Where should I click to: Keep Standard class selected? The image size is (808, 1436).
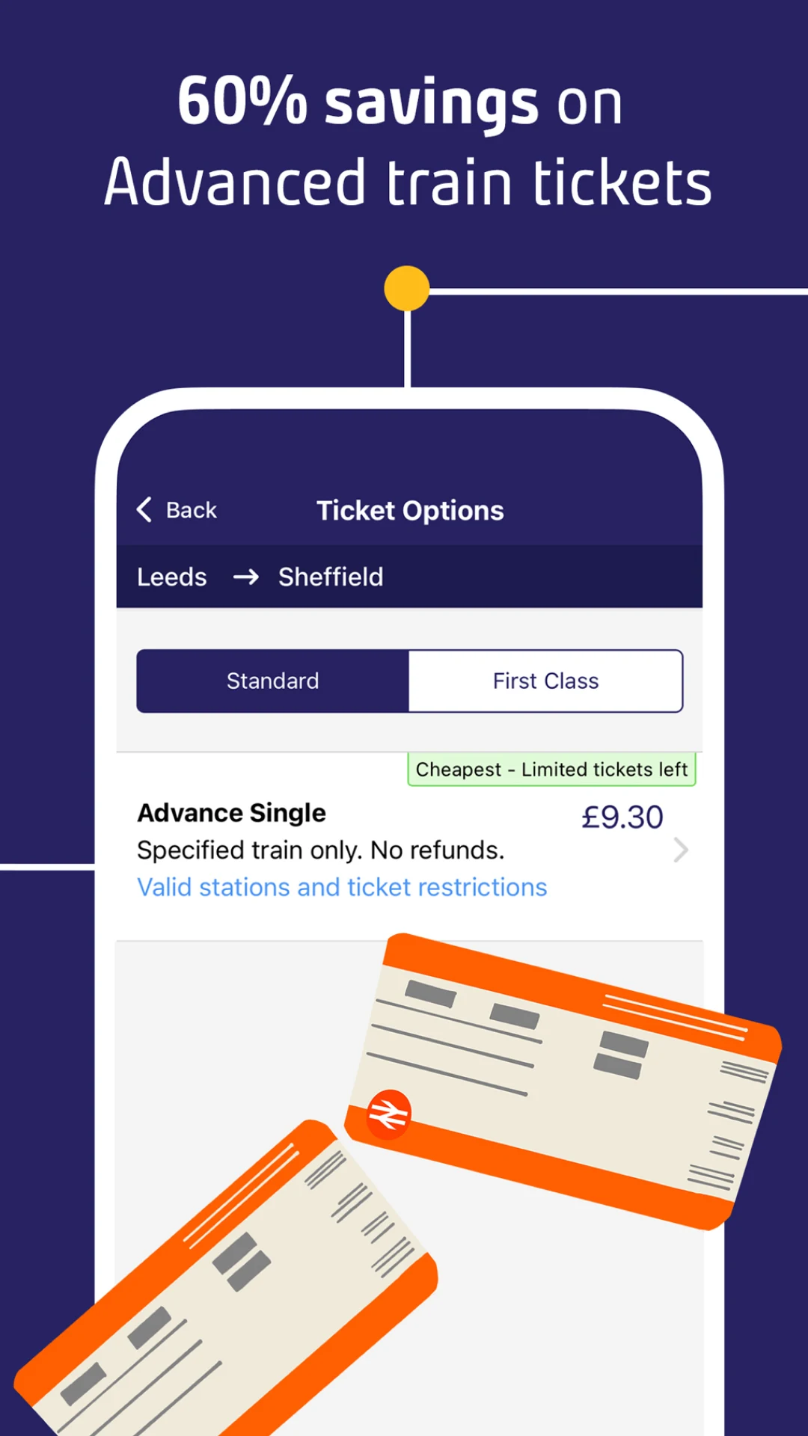click(272, 681)
